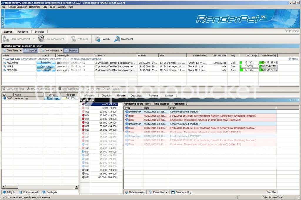Click the Used memory column header

click(x=268, y=56)
